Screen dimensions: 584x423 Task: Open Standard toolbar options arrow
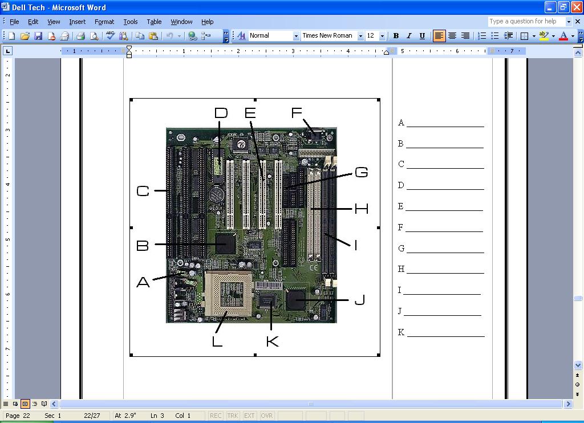click(x=226, y=36)
